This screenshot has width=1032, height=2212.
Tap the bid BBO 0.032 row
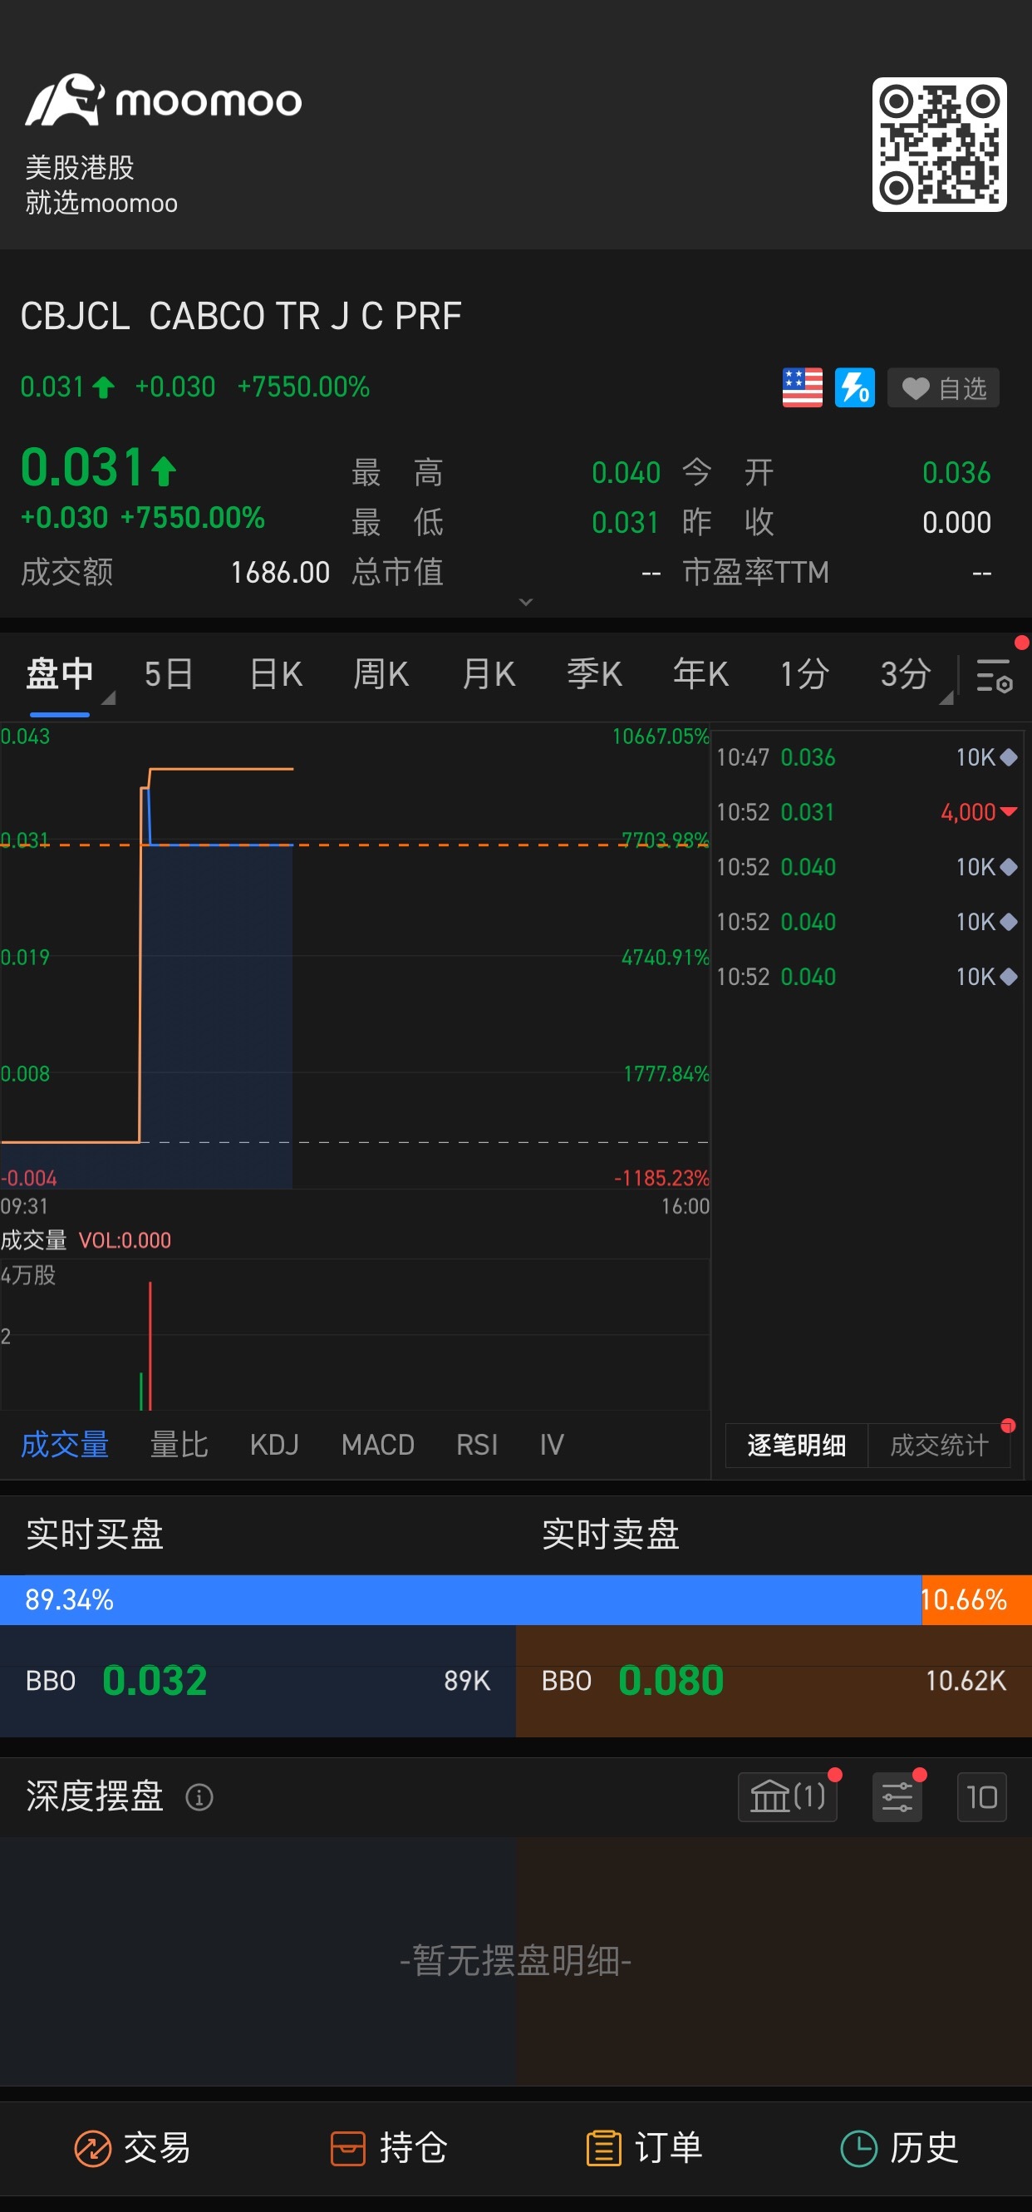click(258, 1681)
